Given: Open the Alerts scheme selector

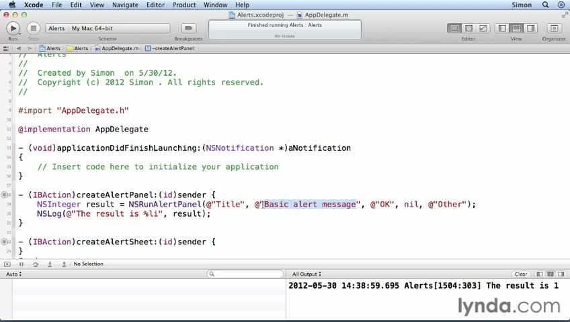Looking at the screenshot, I should click(56, 28).
